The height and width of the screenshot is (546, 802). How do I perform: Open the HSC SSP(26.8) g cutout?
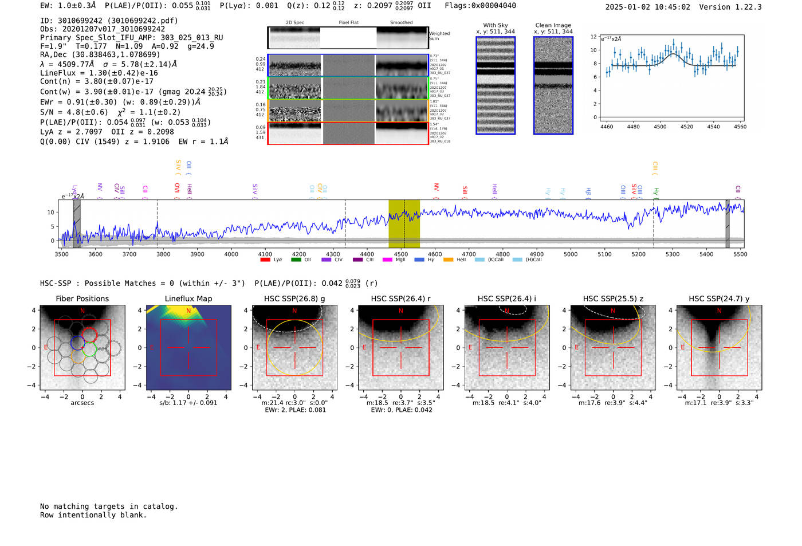point(294,347)
